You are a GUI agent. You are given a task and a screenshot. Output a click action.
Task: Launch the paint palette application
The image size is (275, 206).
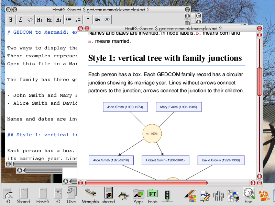click(190, 196)
